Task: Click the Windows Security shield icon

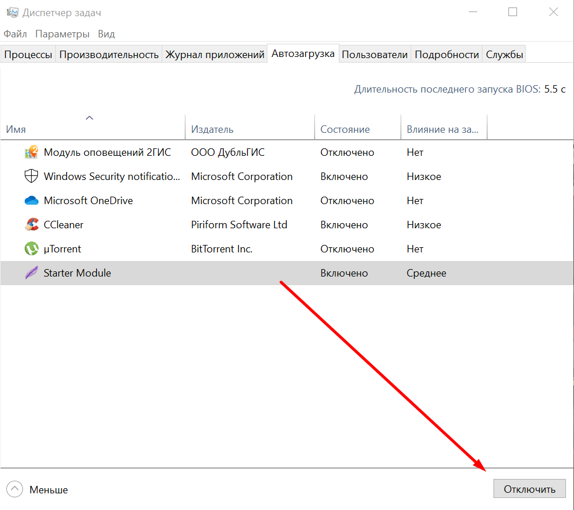Action: click(32, 176)
